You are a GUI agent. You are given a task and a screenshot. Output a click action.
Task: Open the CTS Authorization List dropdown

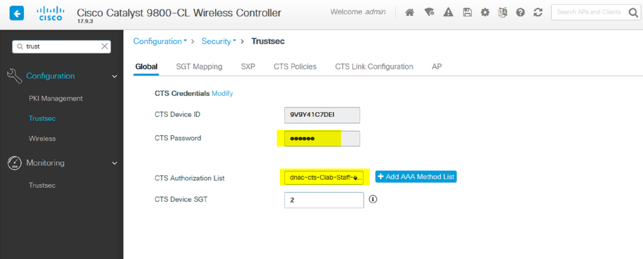(324, 177)
